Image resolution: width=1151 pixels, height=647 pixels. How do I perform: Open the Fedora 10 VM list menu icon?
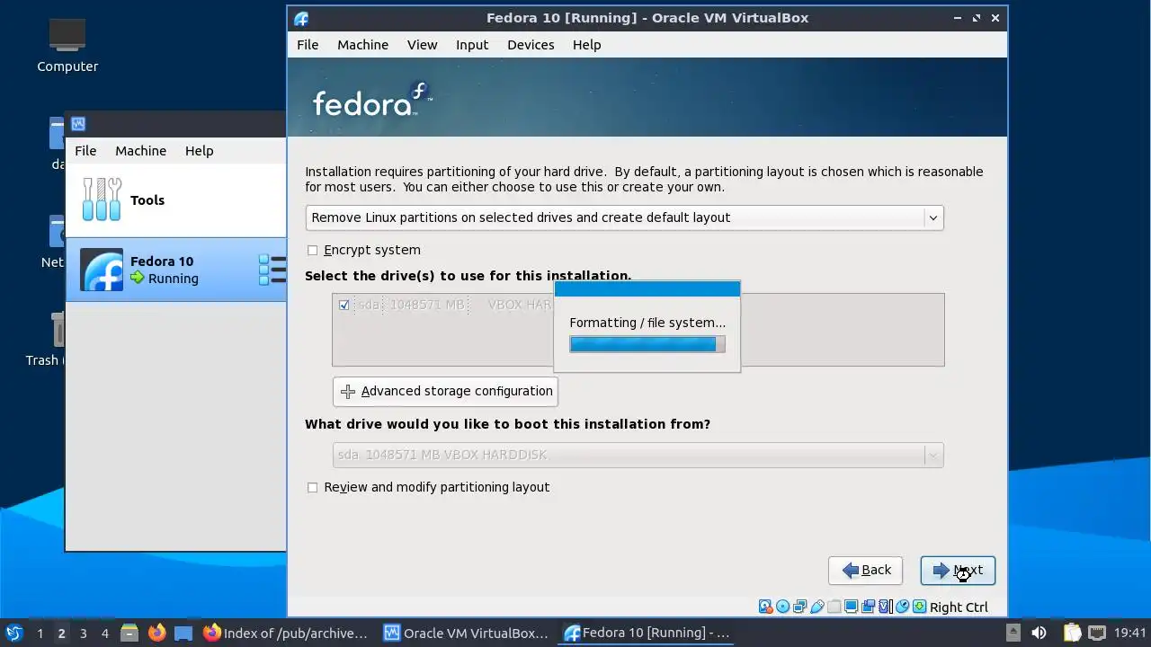[x=272, y=270]
